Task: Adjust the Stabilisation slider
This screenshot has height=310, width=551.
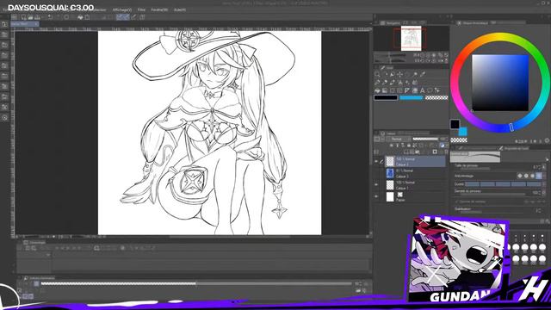Action: tap(492, 212)
